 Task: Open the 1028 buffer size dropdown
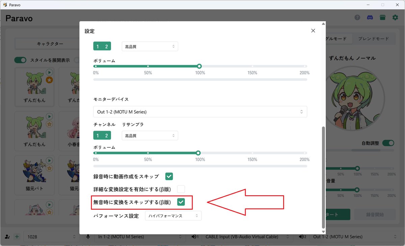pyautogui.click(x=52, y=237)
